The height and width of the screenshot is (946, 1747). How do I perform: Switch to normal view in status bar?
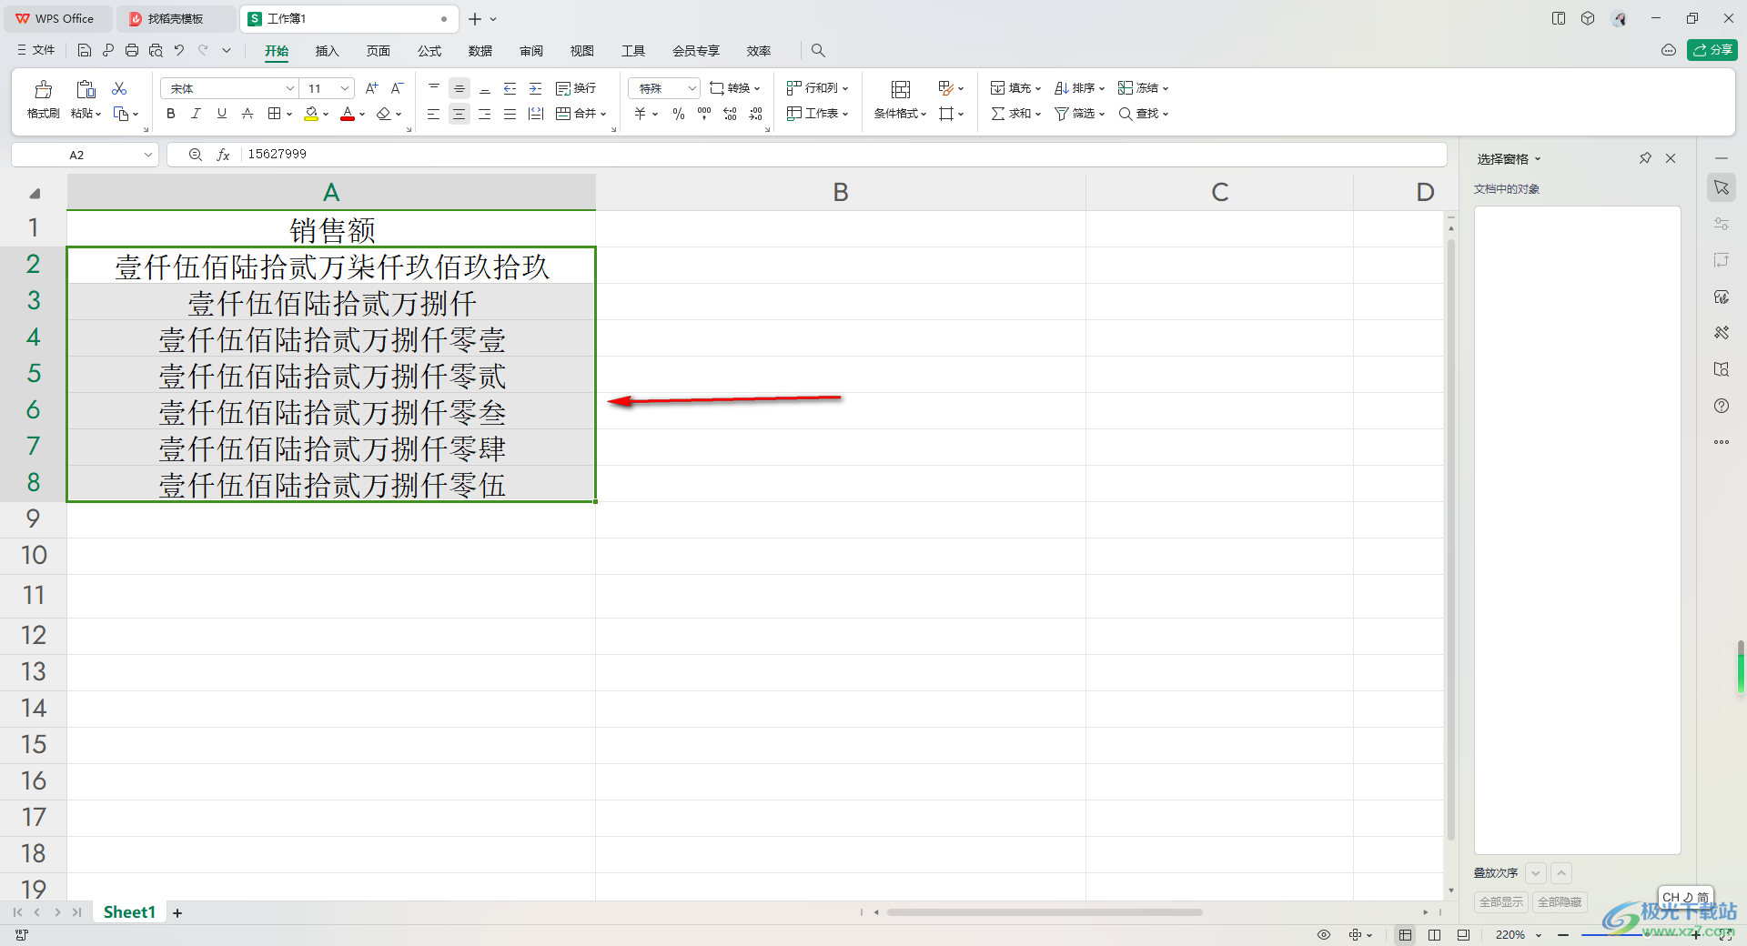(1406, 935)
